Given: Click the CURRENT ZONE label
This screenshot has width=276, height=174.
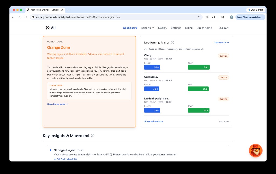Looking at the screenshot, I should tap(55, 42).
